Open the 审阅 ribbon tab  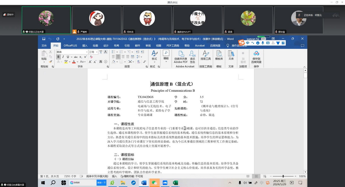pyautogui.click(x=148, y=45)
